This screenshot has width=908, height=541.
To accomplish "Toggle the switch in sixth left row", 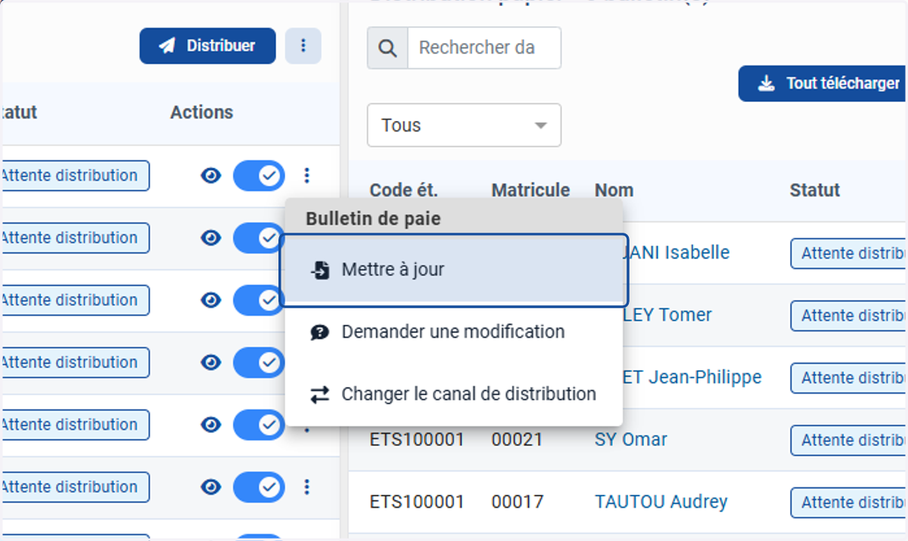I will [259, 487].
